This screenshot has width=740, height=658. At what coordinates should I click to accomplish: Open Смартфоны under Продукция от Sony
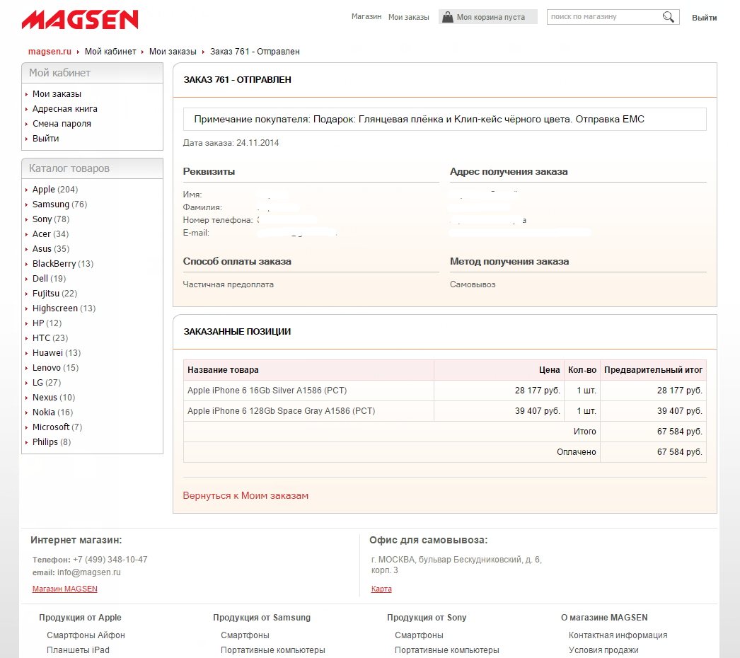[x=419, y=635]
